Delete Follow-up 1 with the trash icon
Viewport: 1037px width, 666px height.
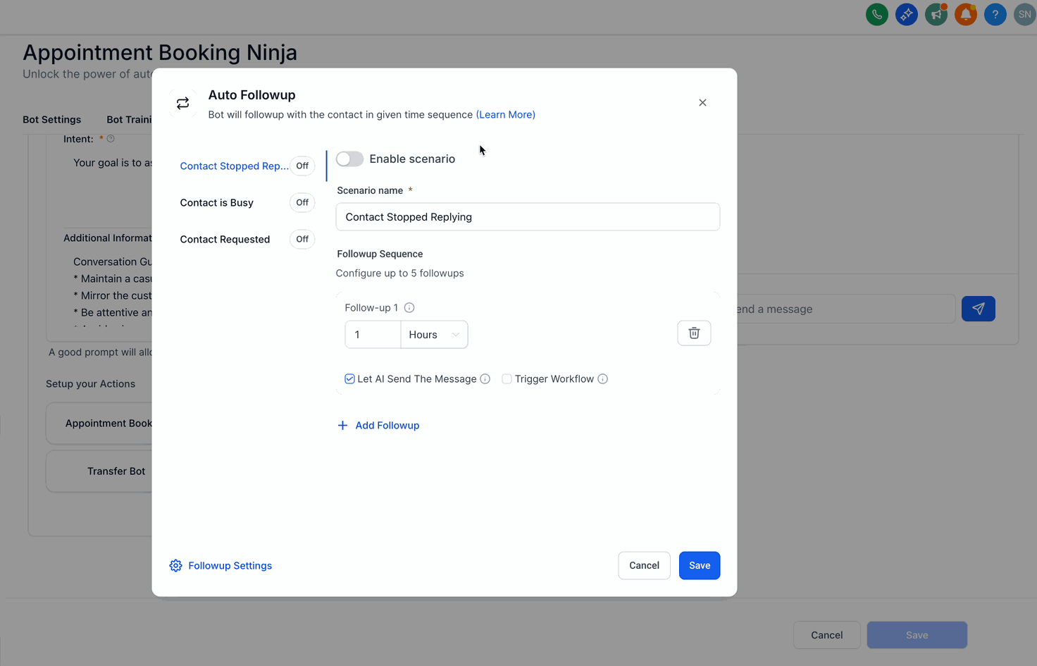(694, 333)
